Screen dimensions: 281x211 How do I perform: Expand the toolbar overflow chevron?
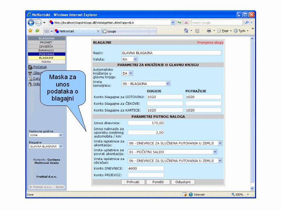253,28
